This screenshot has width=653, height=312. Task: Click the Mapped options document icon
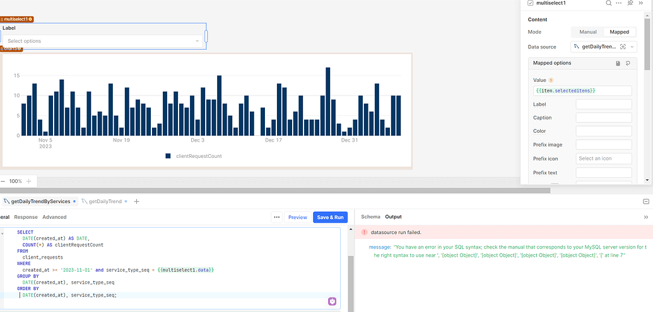tap(618, 63)
